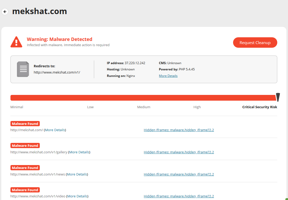Open the Hidden Iframes link for http://mekshat.com/

point(179,130)
